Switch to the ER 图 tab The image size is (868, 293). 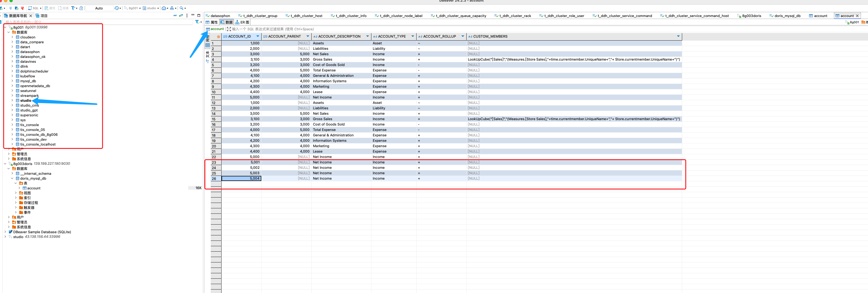pyautogui.click(x=243, y=22)
